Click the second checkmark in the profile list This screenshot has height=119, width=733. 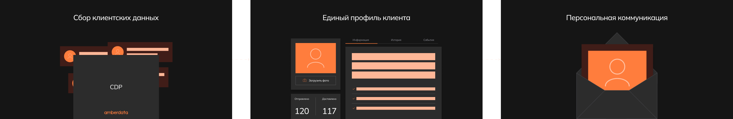click(x=354, y=99)
